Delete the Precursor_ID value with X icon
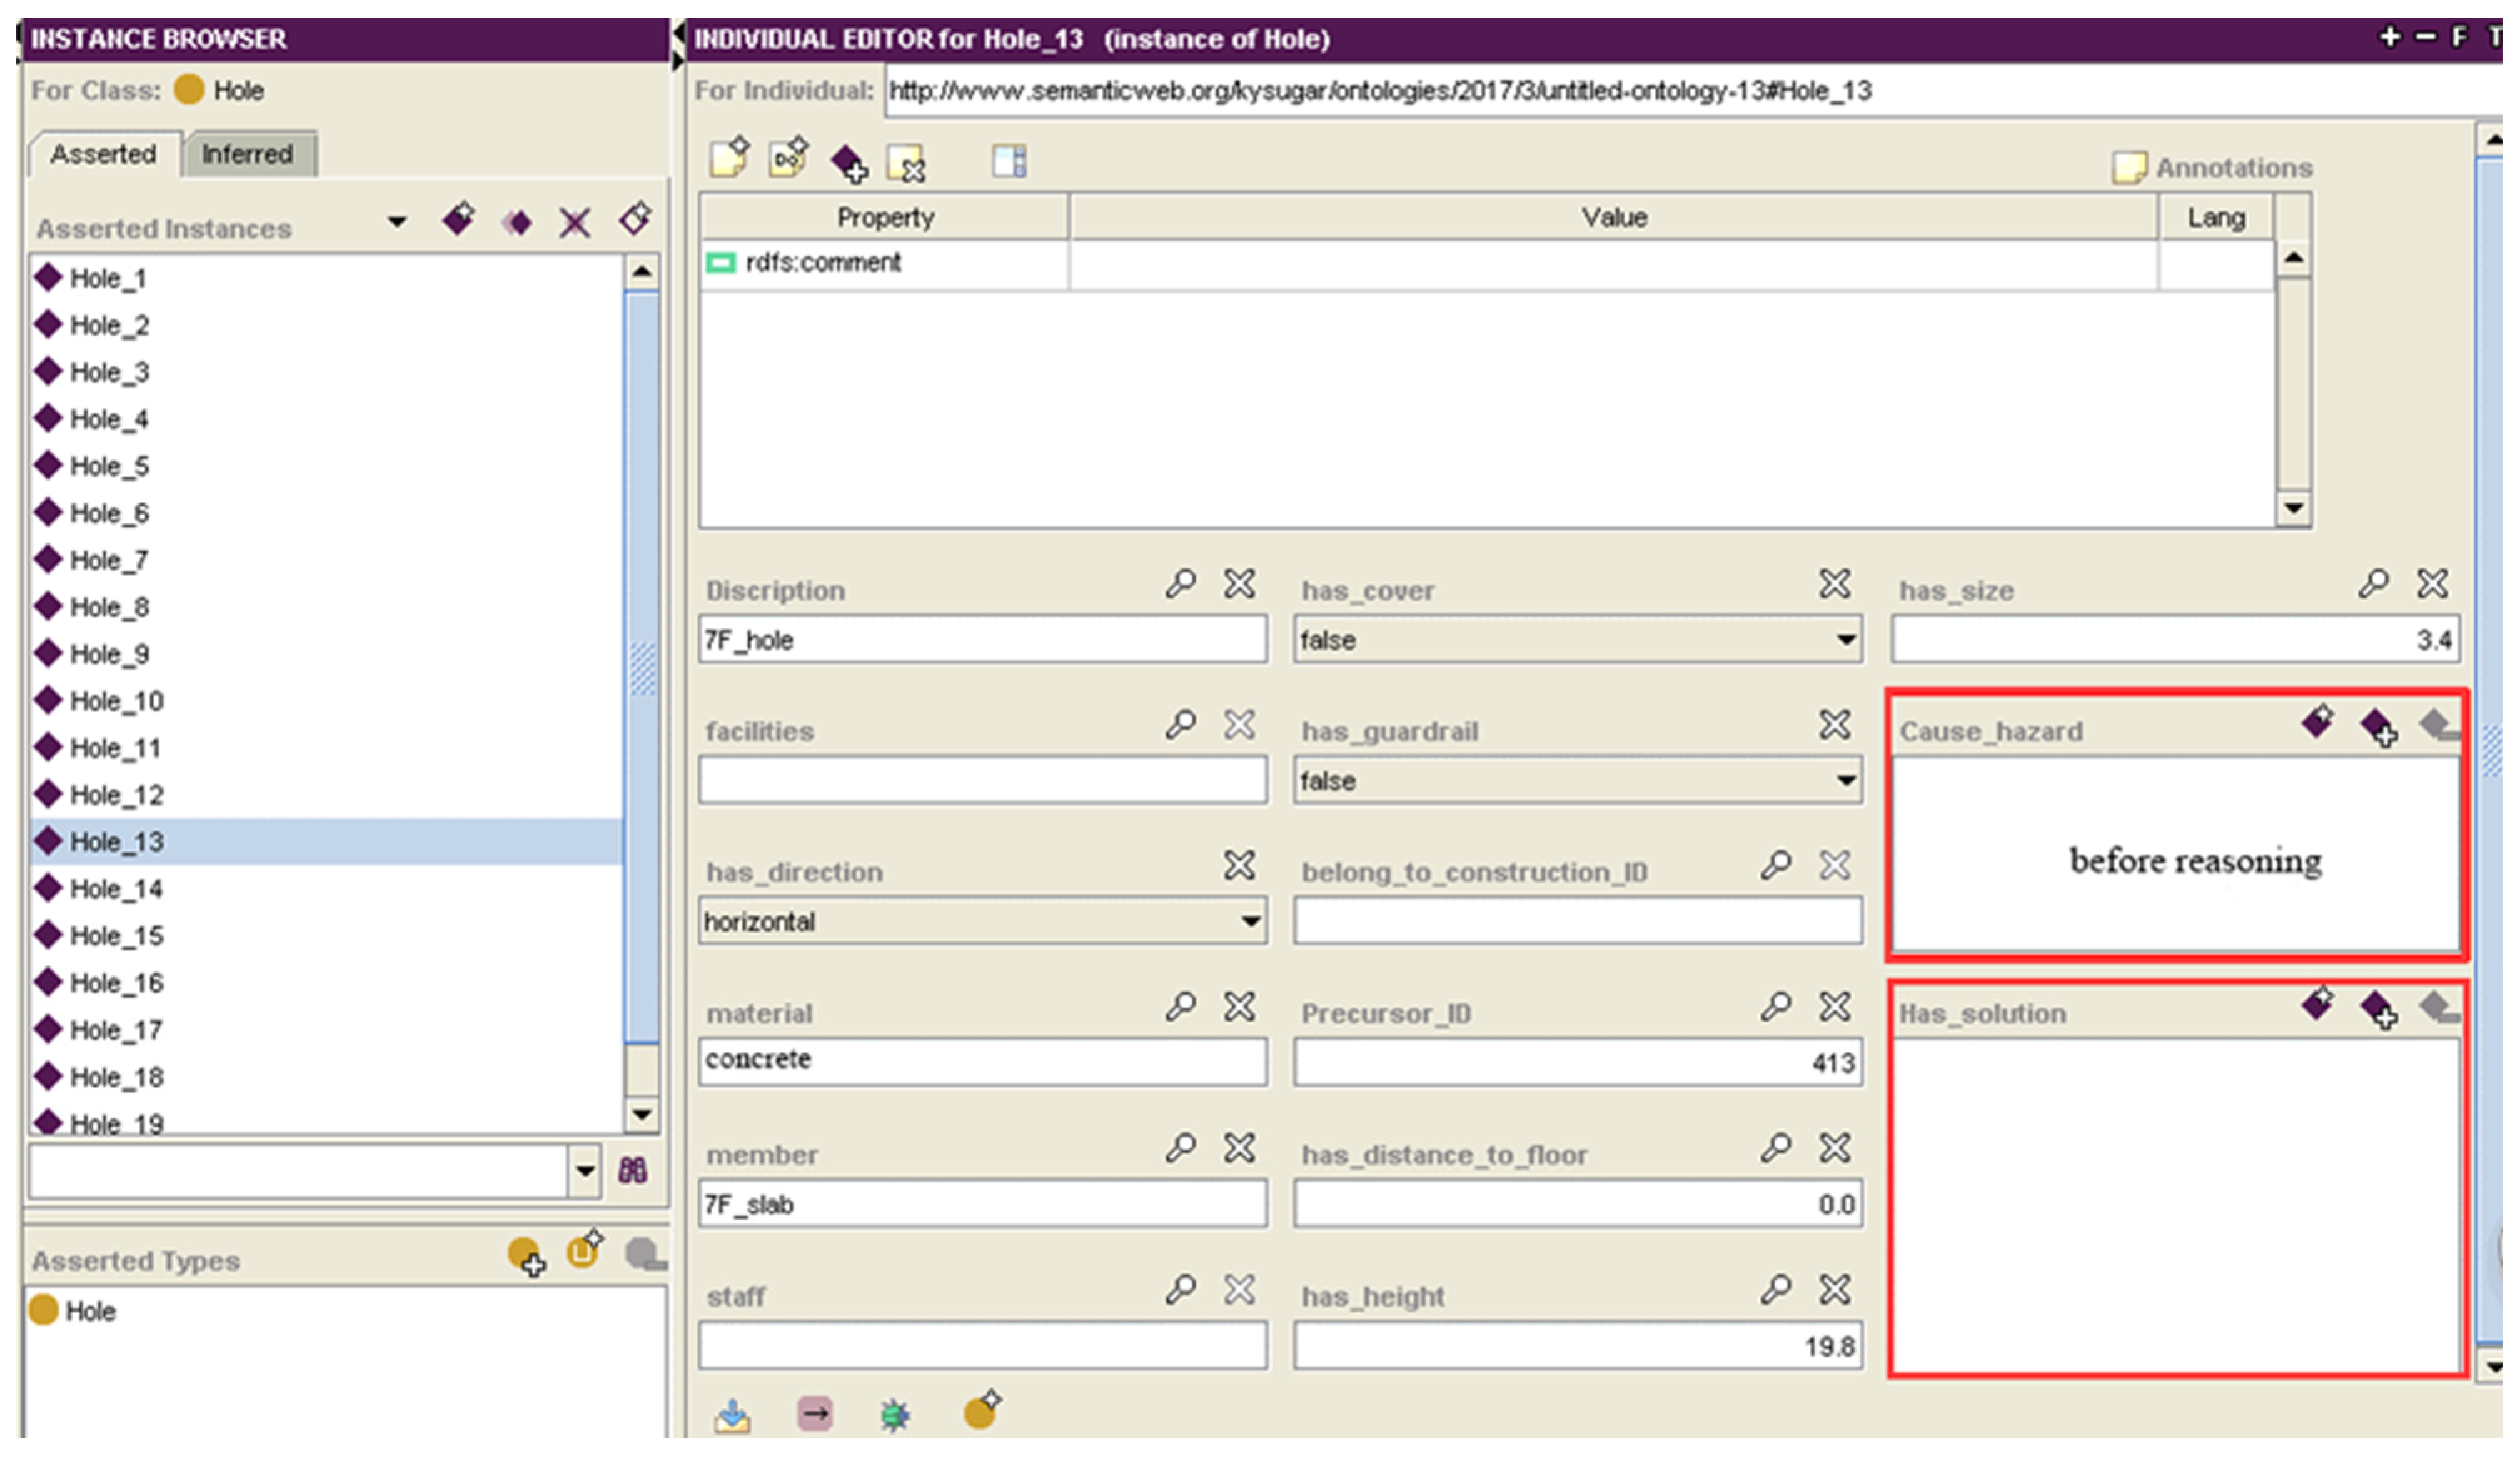Screen dimensions: 2520x1461 click(x=1835, y=1007)
